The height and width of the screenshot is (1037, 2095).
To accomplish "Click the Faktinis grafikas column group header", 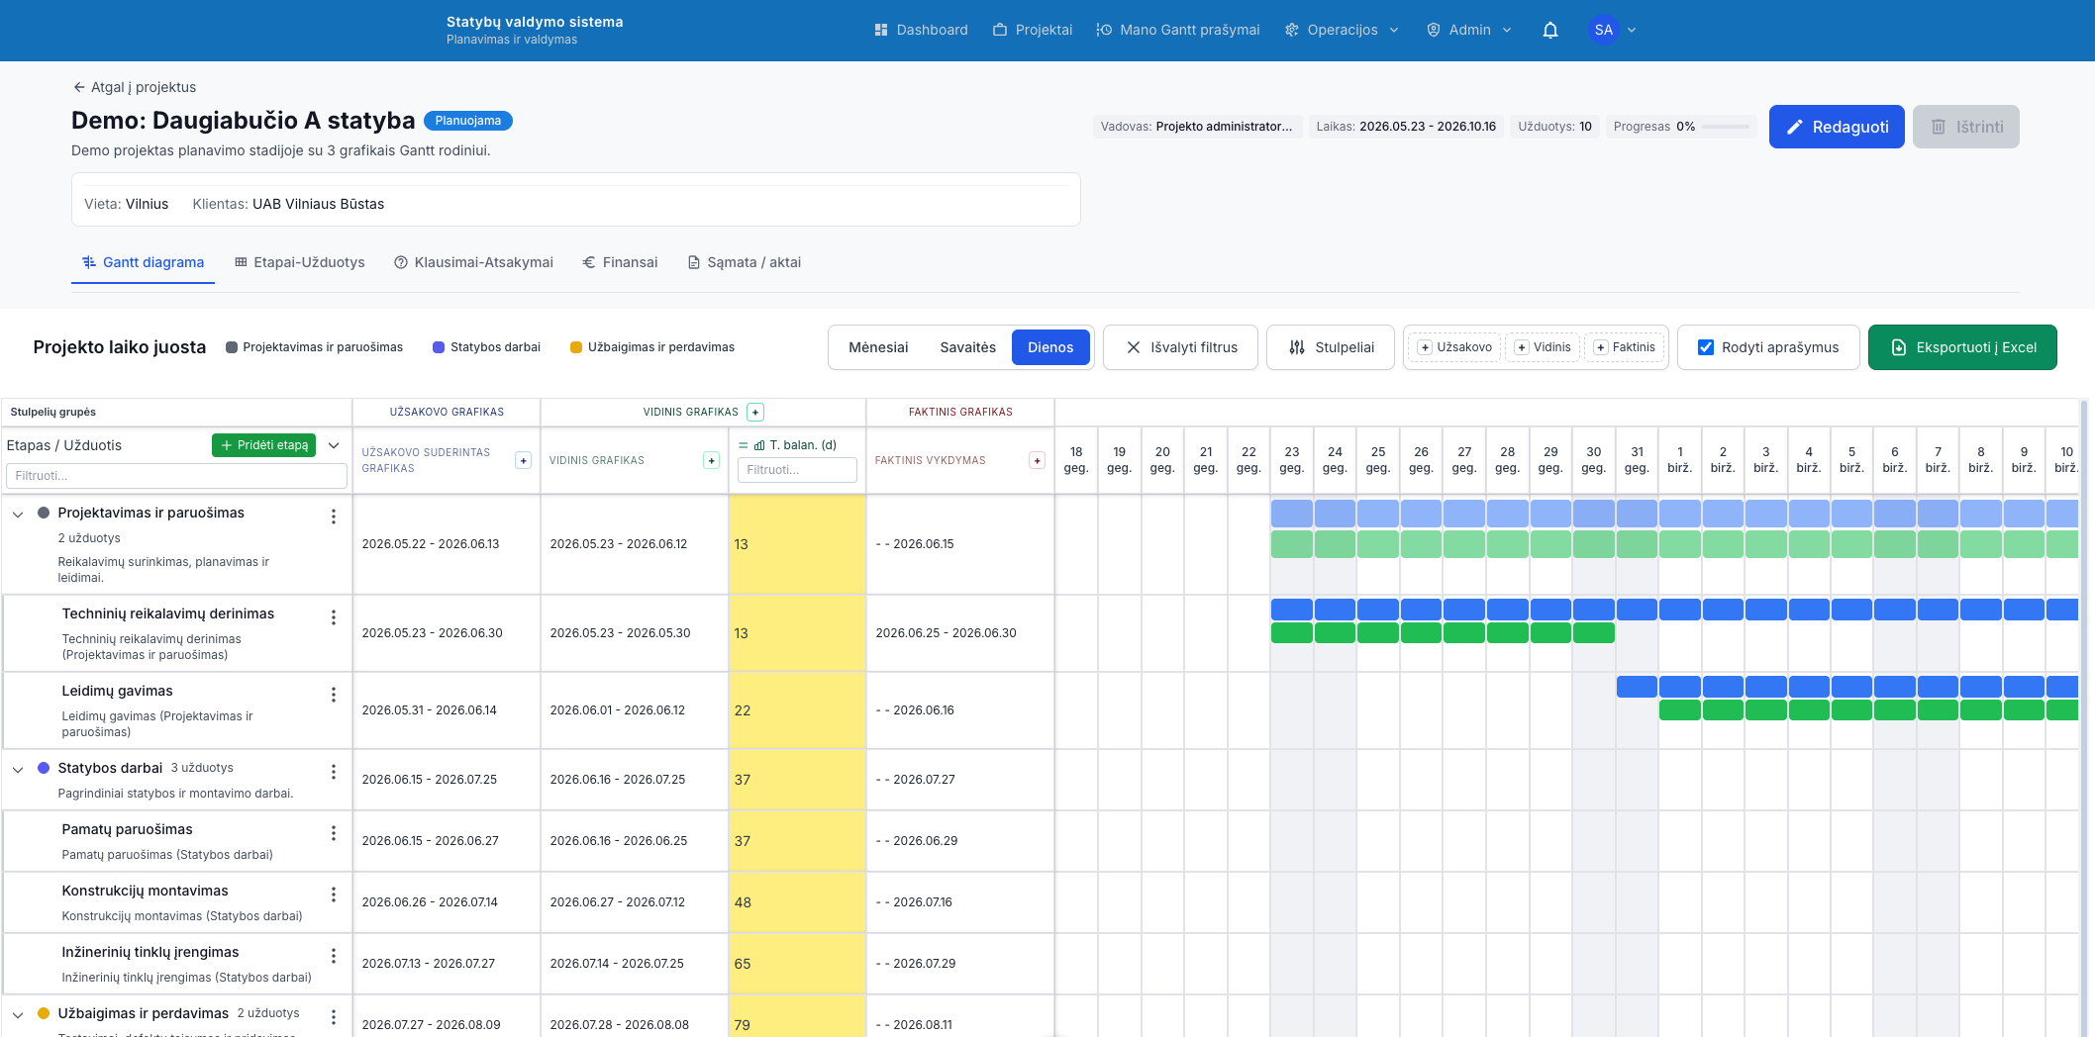I will tap(960, 412).
